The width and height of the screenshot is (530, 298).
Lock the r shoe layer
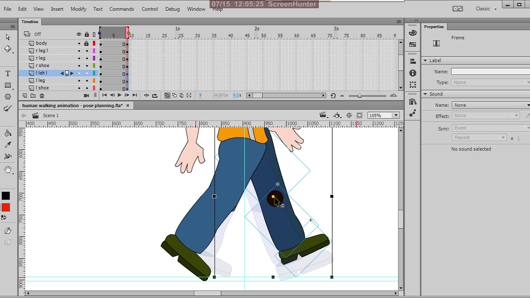(x=87, y=66)
